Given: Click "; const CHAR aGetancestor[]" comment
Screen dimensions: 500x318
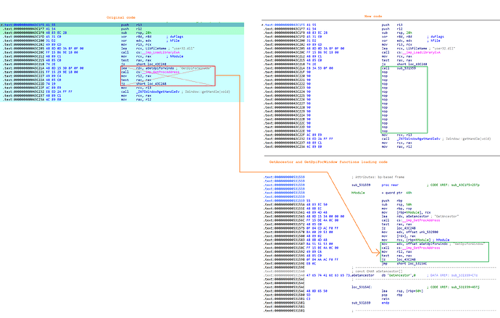Looking at the screenshot, I should click(x=378, y=271).
